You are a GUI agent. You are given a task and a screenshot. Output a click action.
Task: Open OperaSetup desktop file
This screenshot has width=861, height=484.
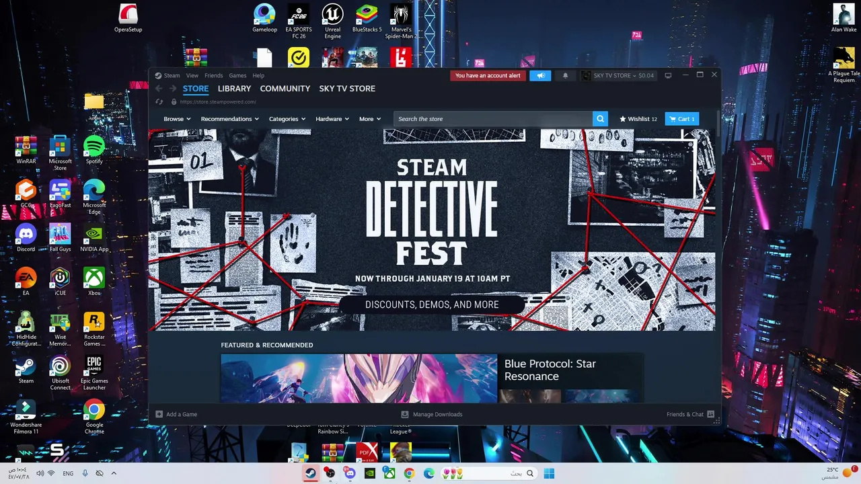click(128, 18)
